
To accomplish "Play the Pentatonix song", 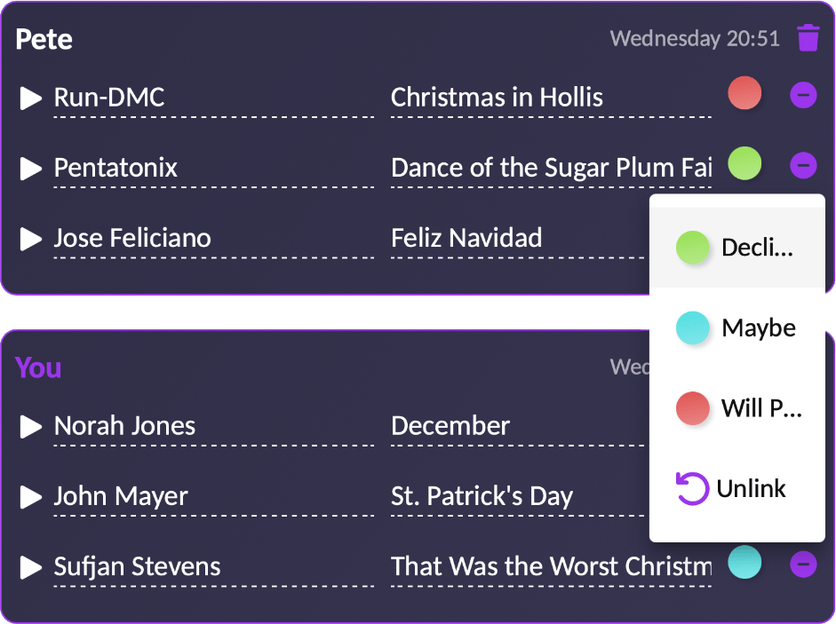I will [31, 168].
